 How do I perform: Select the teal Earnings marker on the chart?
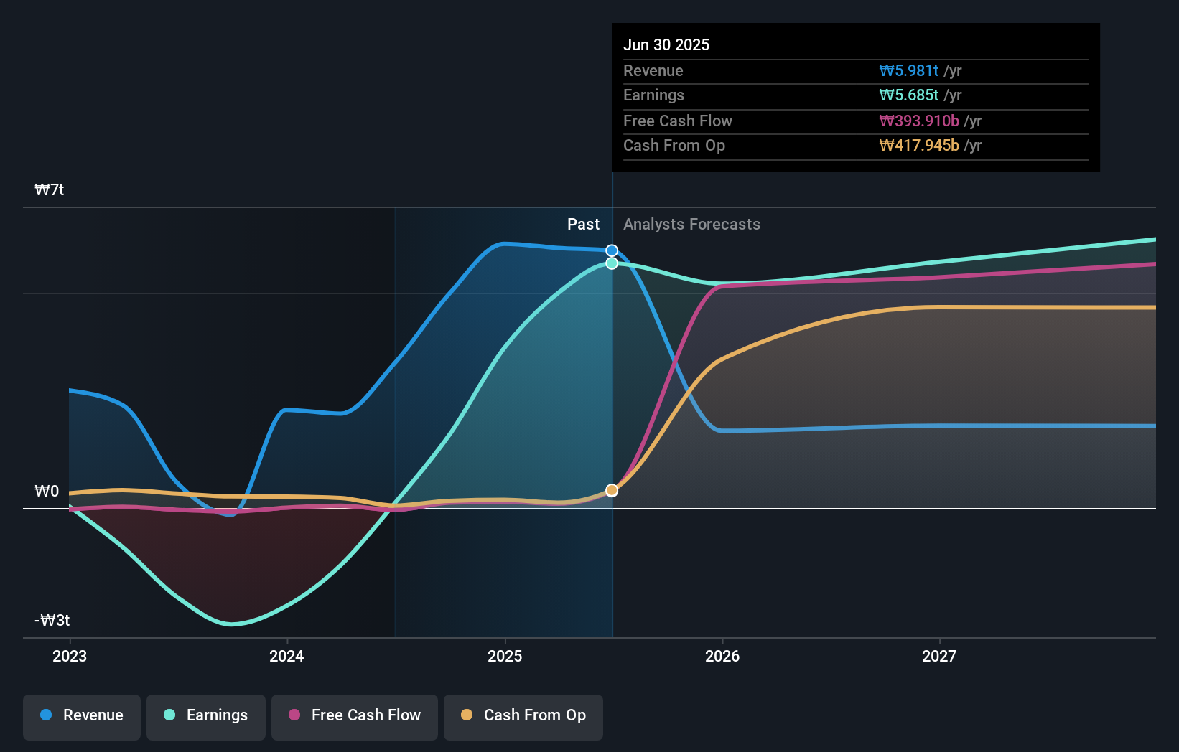pyautogui.click(x=611, y=263)
